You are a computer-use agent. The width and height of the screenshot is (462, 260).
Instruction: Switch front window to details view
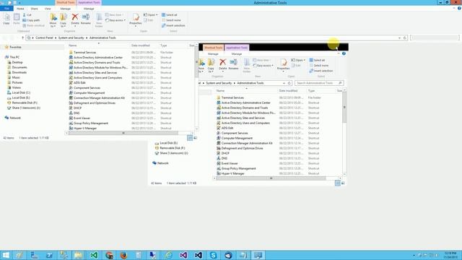pyautogui.click(x=338, y=183)
